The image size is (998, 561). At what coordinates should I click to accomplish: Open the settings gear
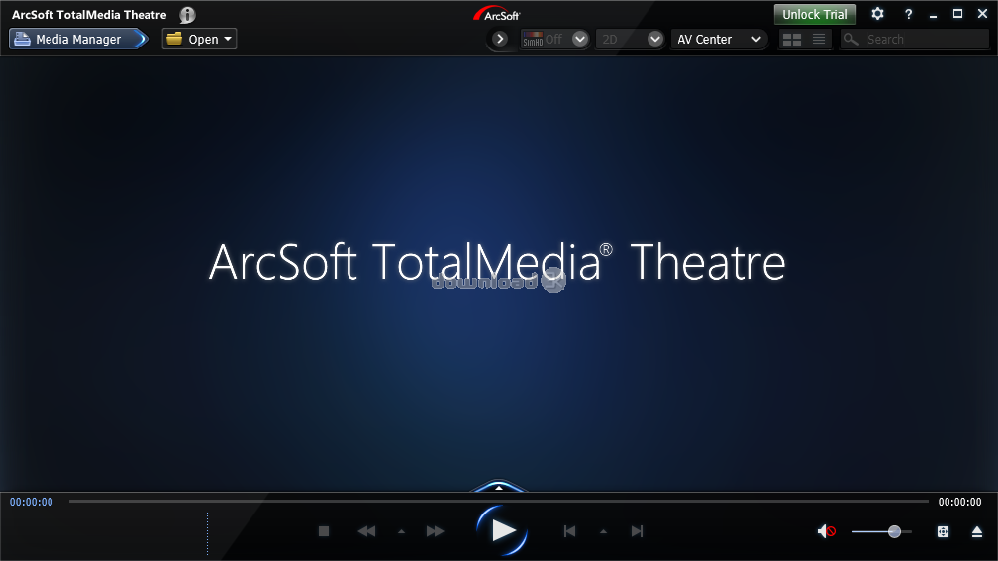(x=877, y=14)
